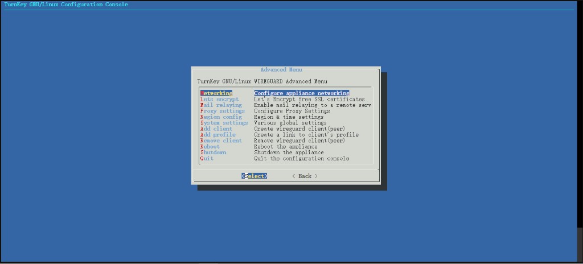
Task: Choose Remove client menu entry
Action: tap(221, 141)
